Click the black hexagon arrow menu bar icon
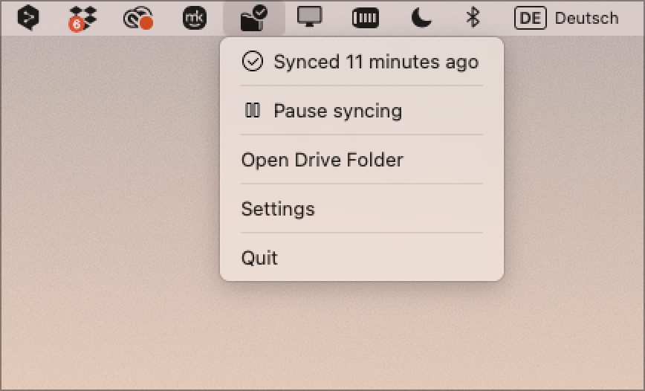Screen dimensions: 645x391 [28, 18]
